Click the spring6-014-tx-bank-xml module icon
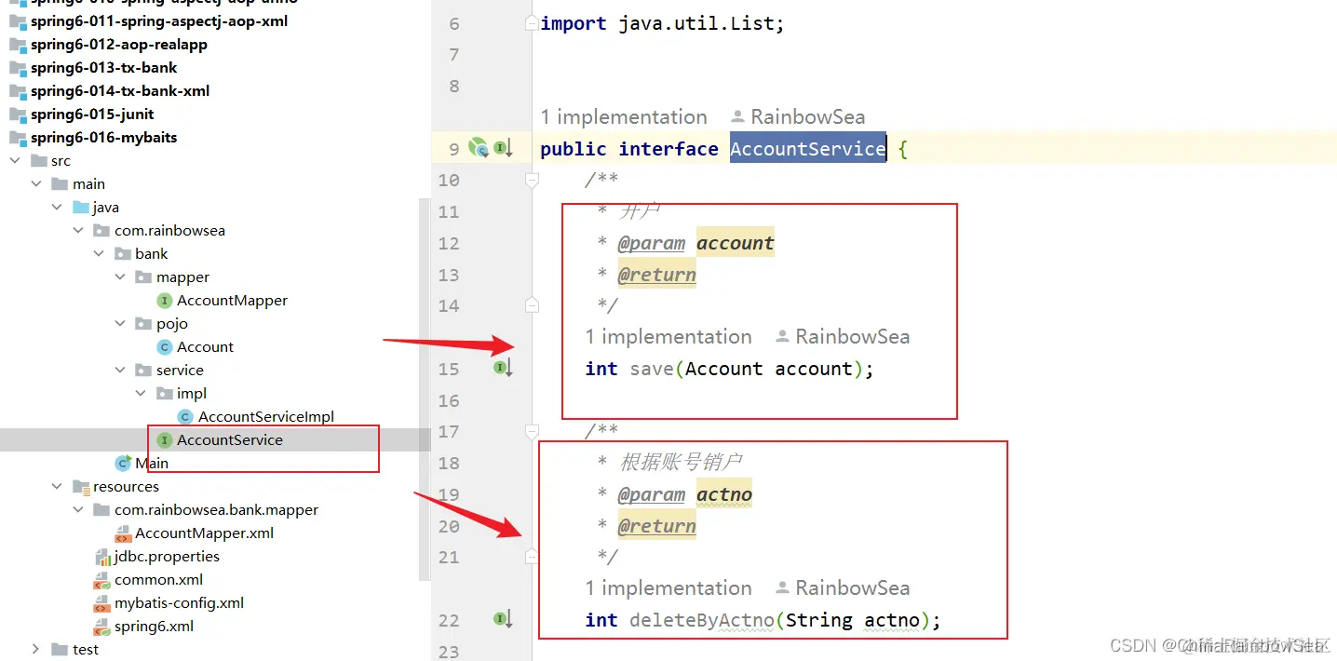Viewport: 1337px width, 661px height. [18, 91]
